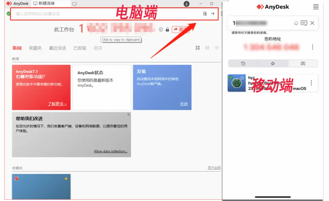Viewport: 329px width, 201px height.
Task: Open the three-dot menu for the hyz device
Action: [311, 83]
